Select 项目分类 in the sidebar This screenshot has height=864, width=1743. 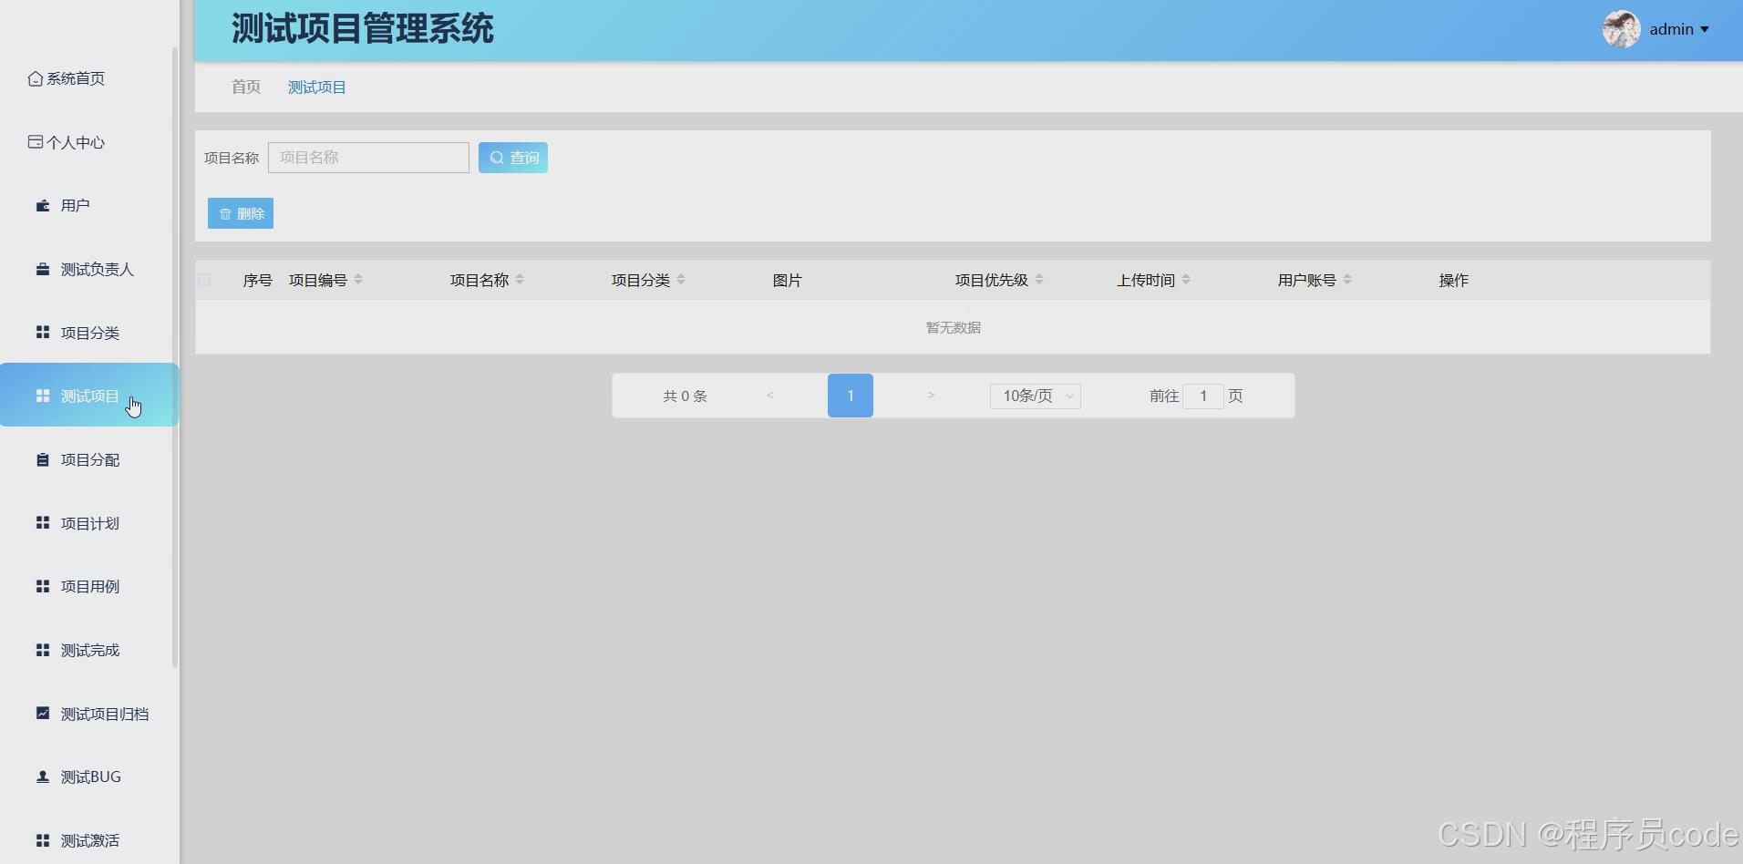click(x=89, y=333)
